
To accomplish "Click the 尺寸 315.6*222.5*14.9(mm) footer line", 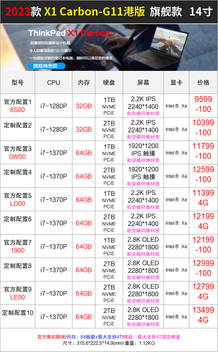I will [109, 343].
